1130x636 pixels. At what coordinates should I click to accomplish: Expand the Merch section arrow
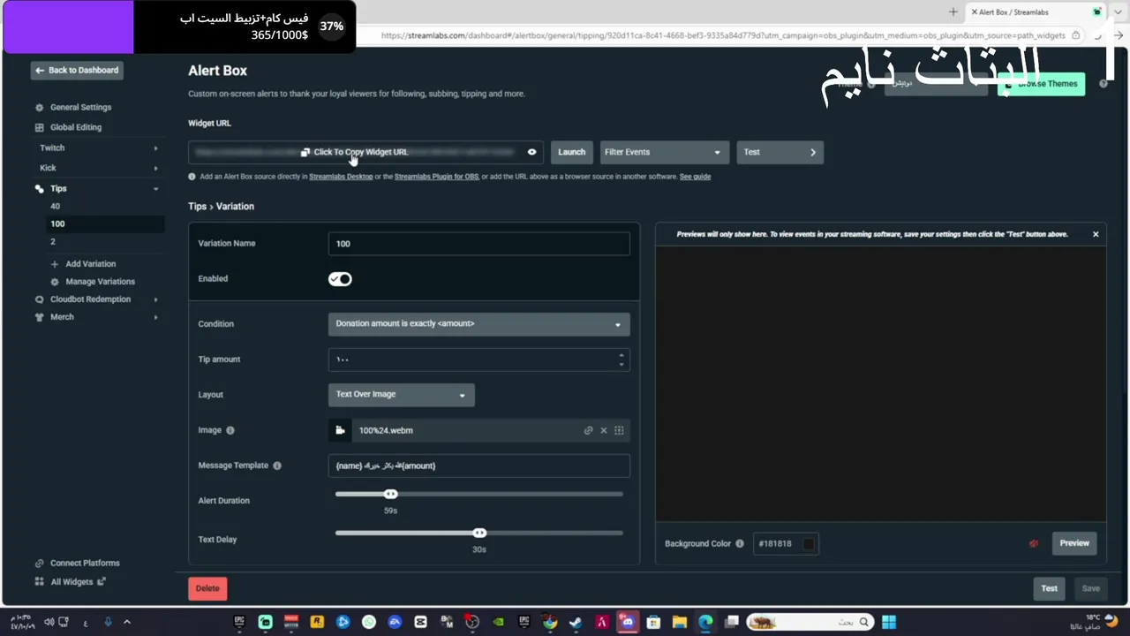pyautogui.click(x=155, y=317)
